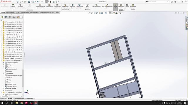Open PropertyManager panel tab
This screenshot has height=105, width=188.
coord(6,17)
